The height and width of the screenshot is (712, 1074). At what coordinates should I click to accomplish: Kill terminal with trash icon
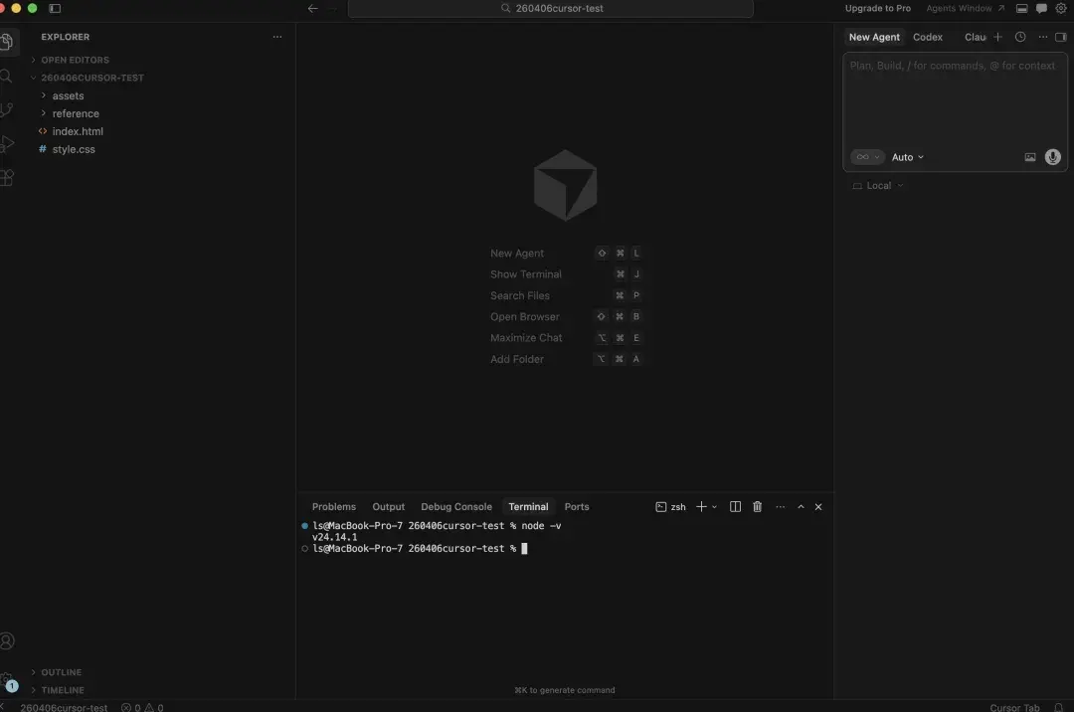point(757,507)
